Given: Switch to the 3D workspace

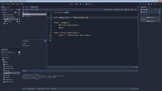Looking at the screenshot, I should (x=77, y=4).
